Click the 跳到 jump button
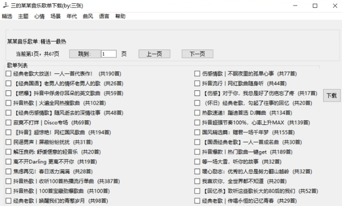The height and width of the screenshot is (206, 342). [x=85, y=54]
